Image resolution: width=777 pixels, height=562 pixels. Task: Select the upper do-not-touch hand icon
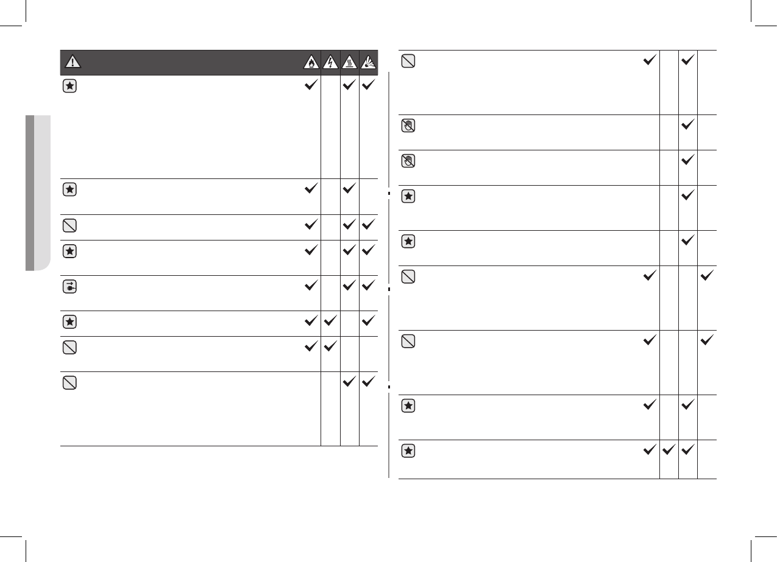point(409,125)
